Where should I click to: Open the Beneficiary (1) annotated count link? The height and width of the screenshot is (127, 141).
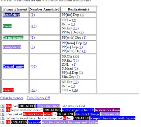tap(33, 15)
